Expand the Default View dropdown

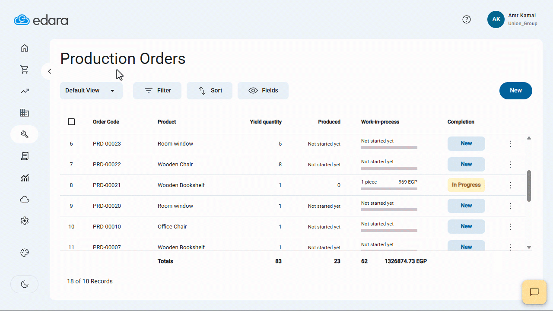tap(91, 91)
